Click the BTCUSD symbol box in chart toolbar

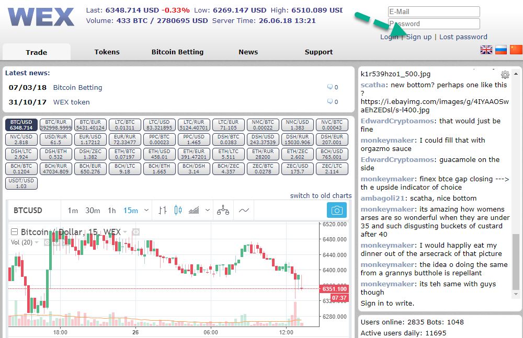pyautogui.click(x=28, y=211)
